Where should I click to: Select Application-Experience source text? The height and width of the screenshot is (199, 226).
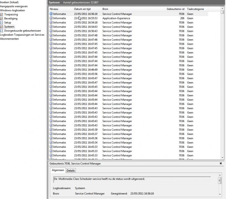tap(116, 18)
